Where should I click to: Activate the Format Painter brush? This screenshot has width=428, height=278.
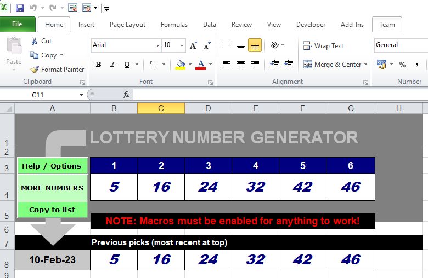(x=57, y=69)
